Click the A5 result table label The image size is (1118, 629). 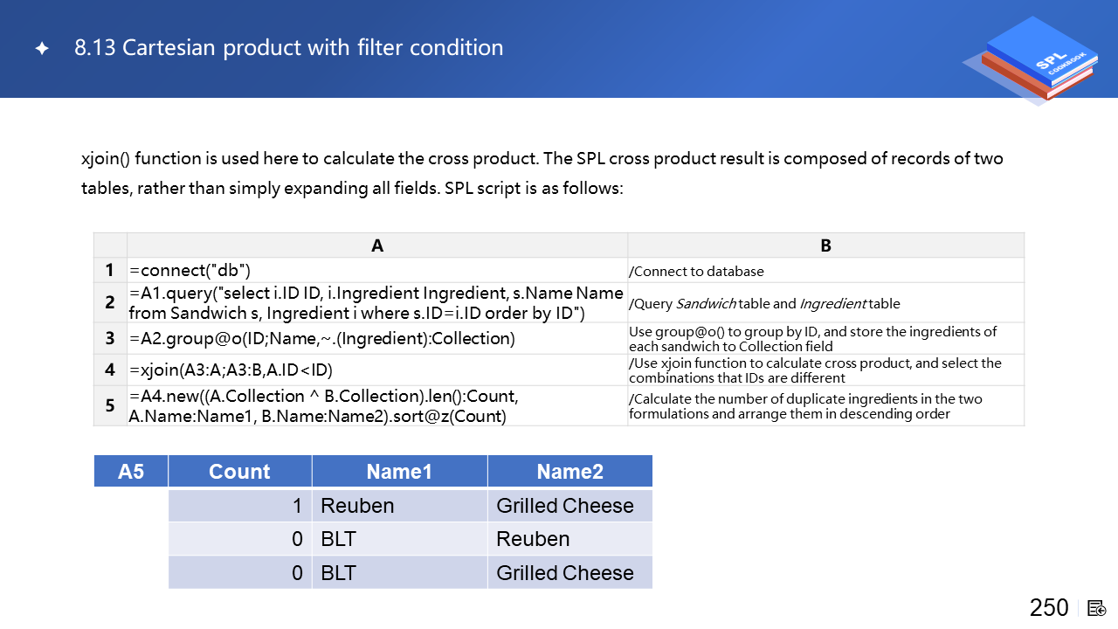point(131,472)
